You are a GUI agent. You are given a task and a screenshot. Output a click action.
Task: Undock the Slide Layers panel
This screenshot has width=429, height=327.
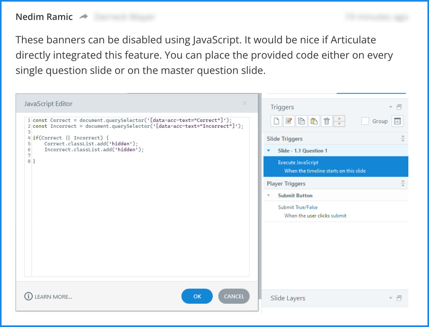(399, 298)
